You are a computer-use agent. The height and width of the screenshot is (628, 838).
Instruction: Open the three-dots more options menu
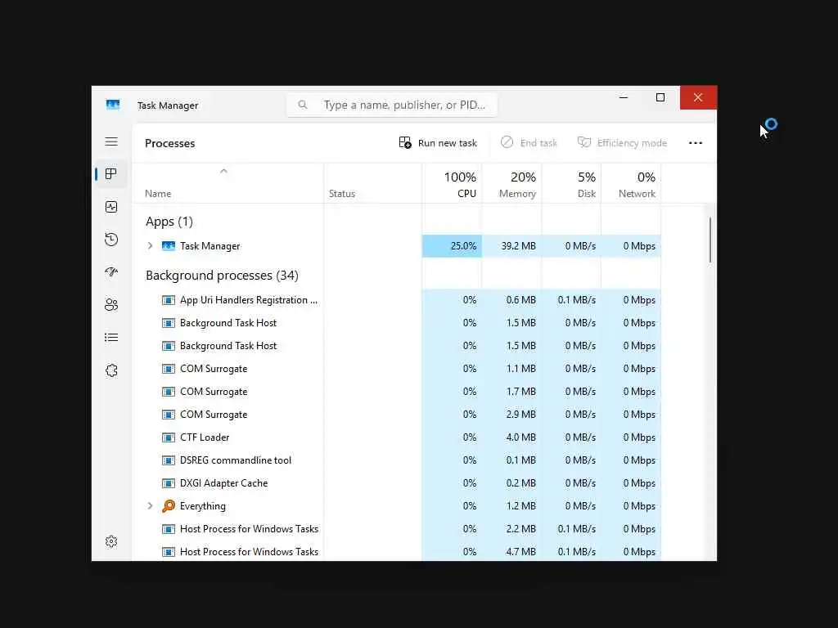point(696,142)
